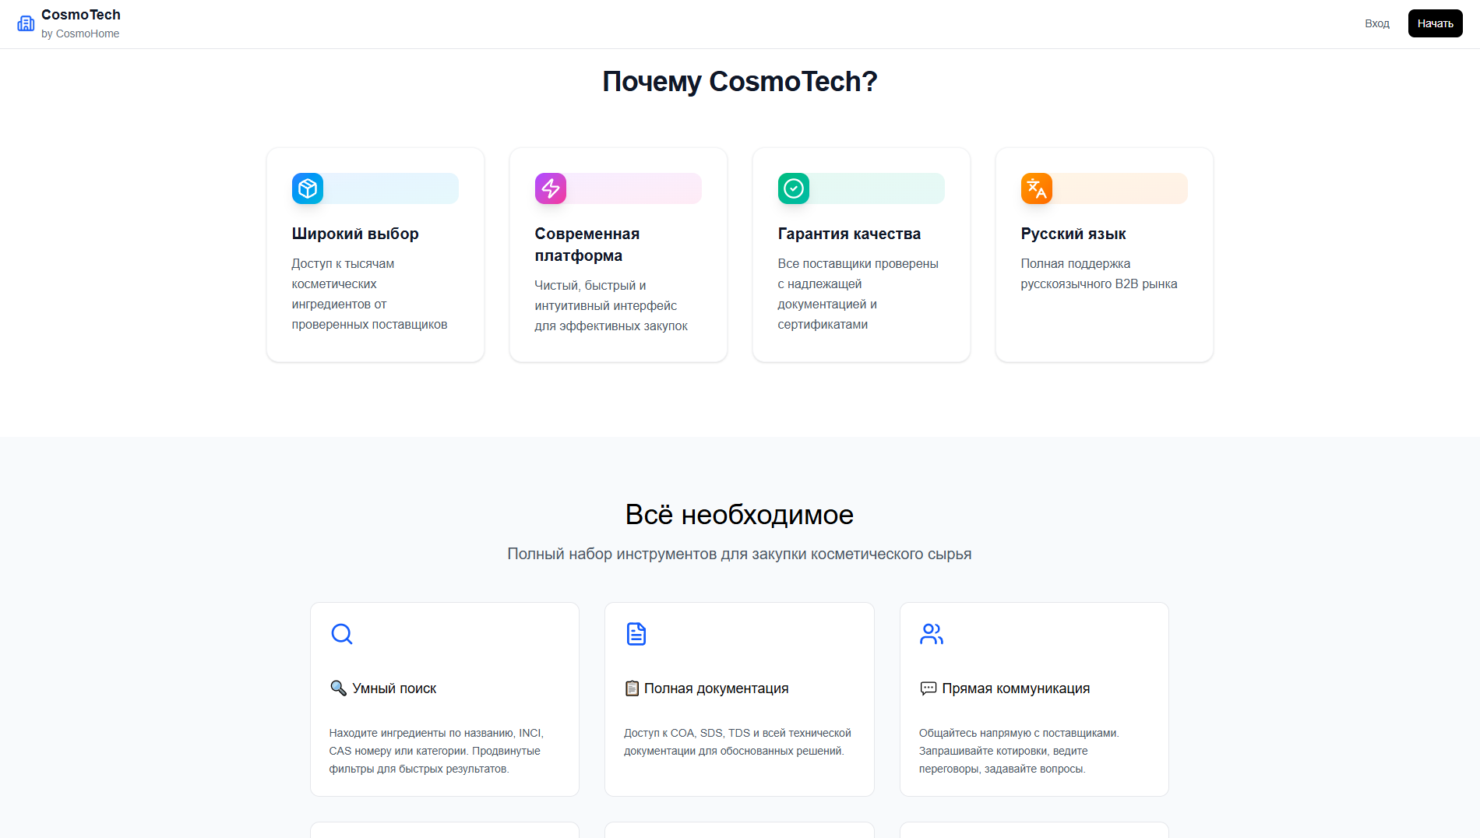Select the Гарантия качества card title
Screen dimensions: 1480x838
pos(849,234)
